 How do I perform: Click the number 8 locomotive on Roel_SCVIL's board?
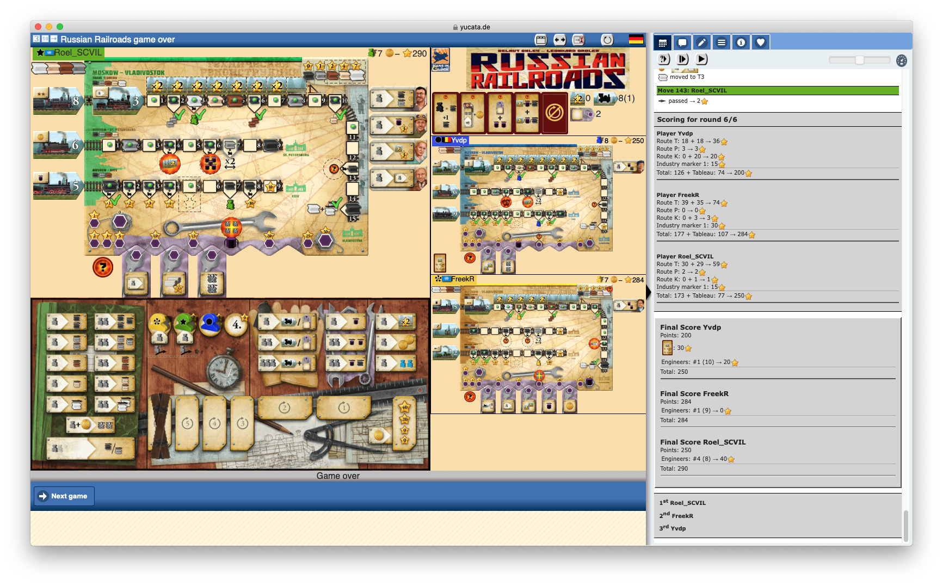point(58,101)
